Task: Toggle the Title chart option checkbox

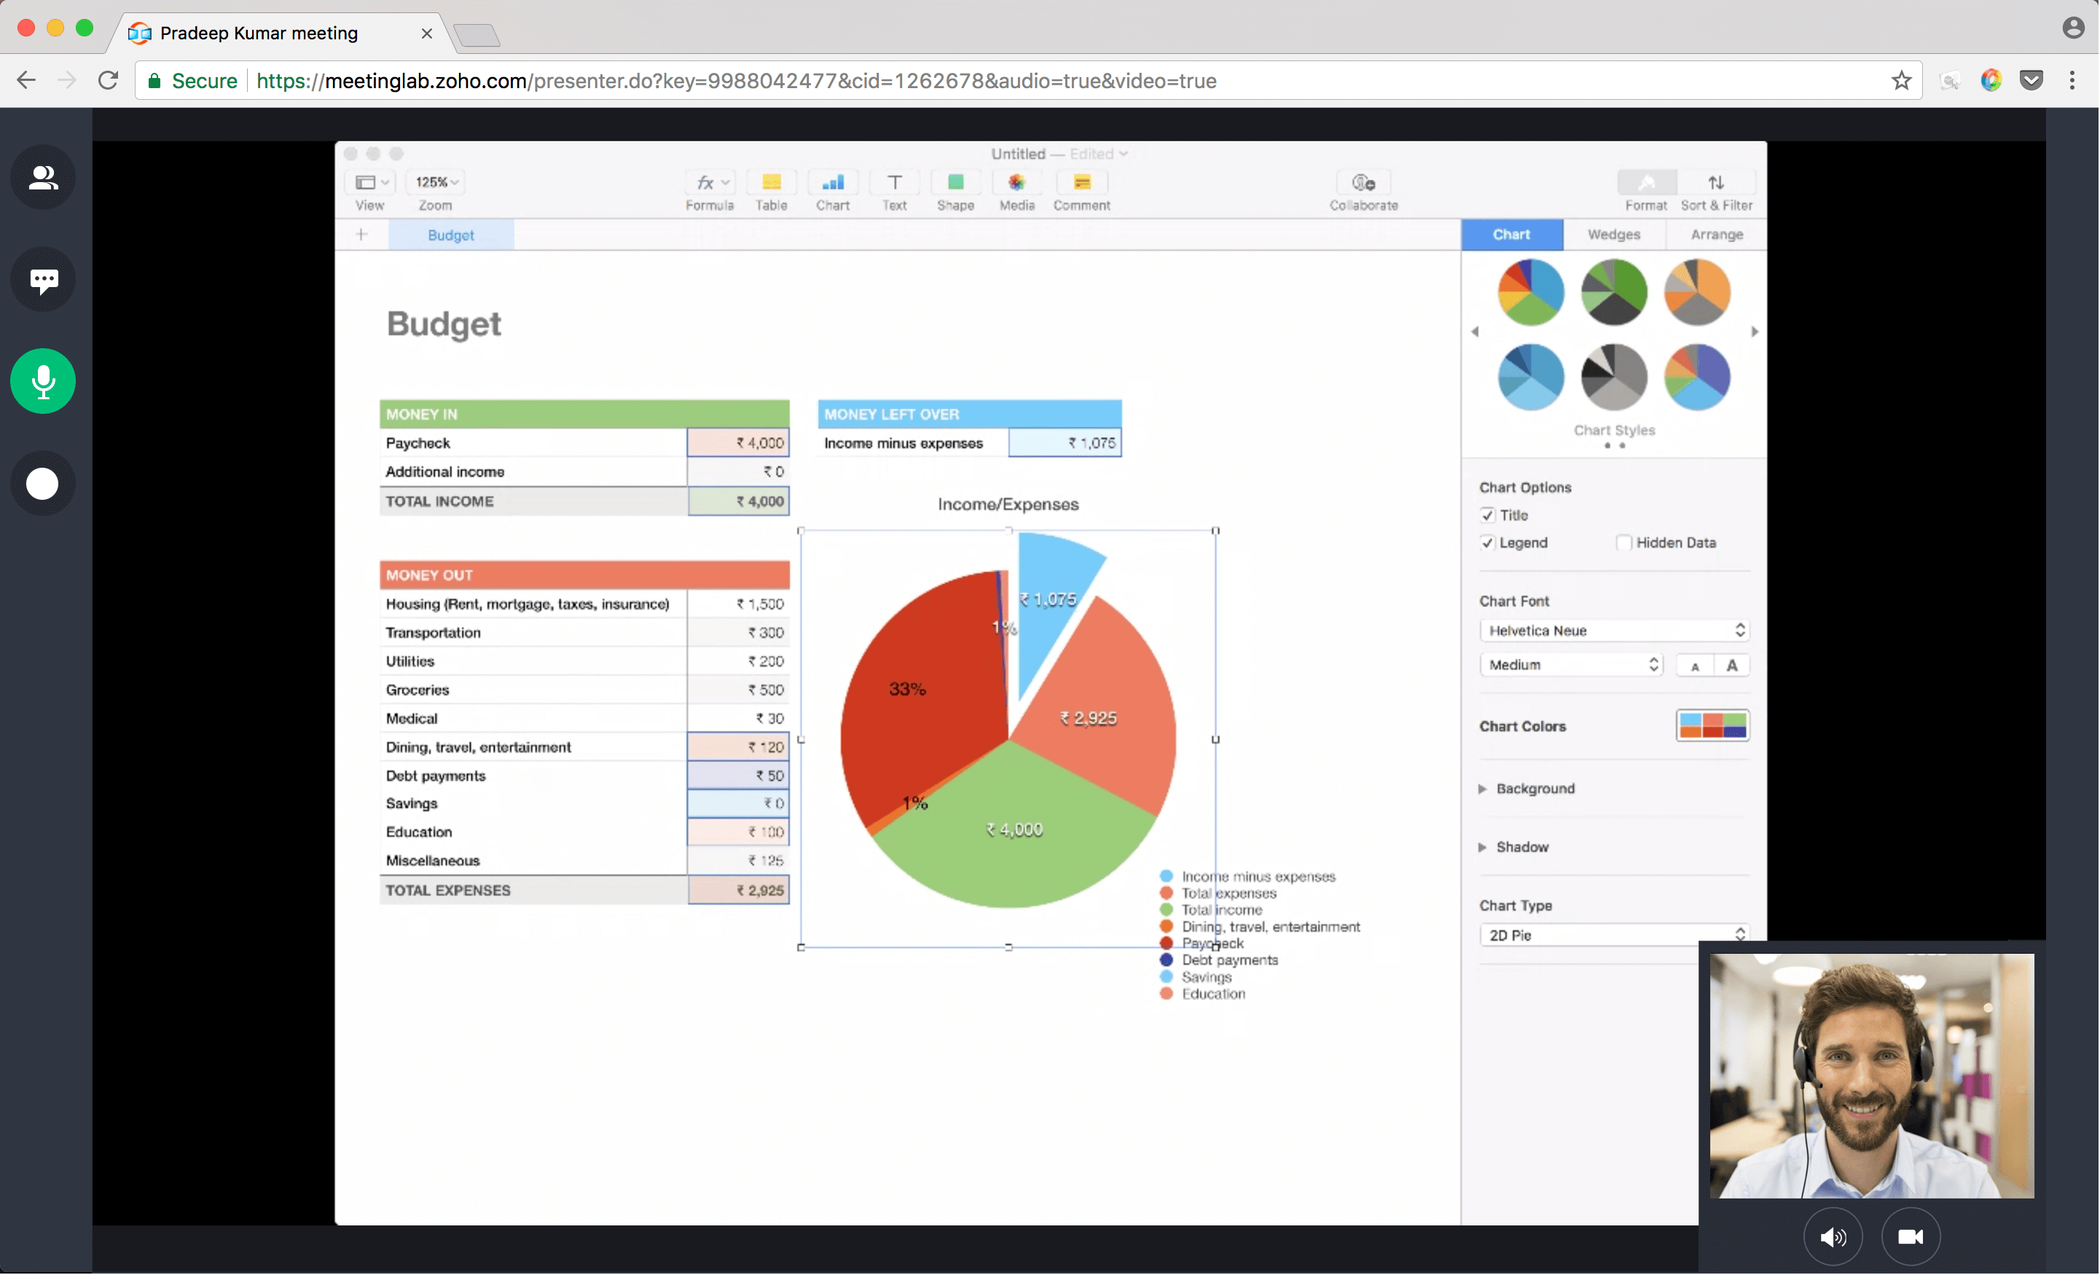Action: (x=1486, y=514)
